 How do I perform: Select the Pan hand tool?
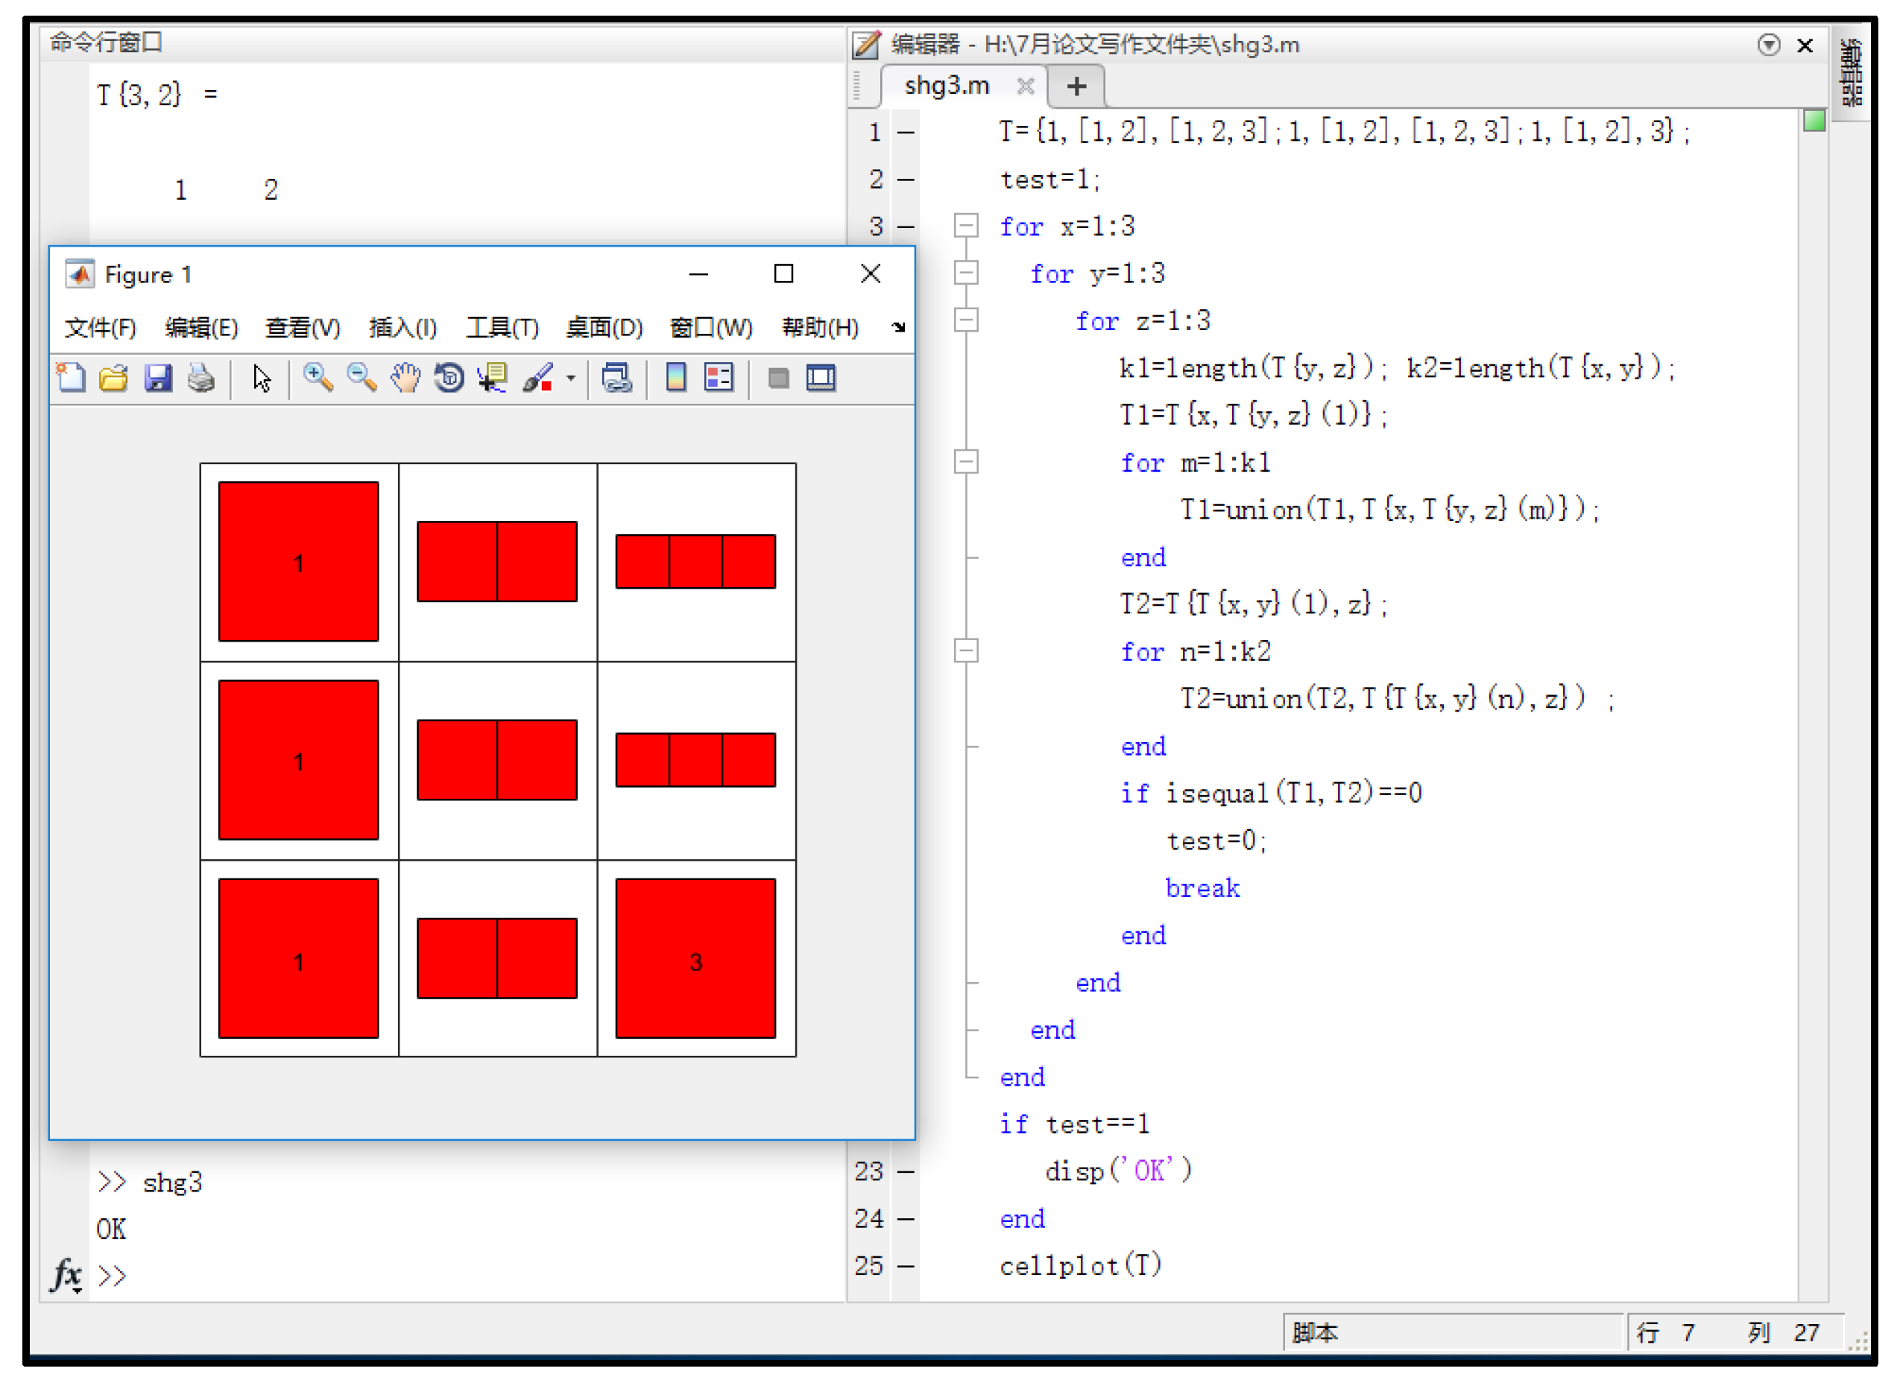(405, 379)
